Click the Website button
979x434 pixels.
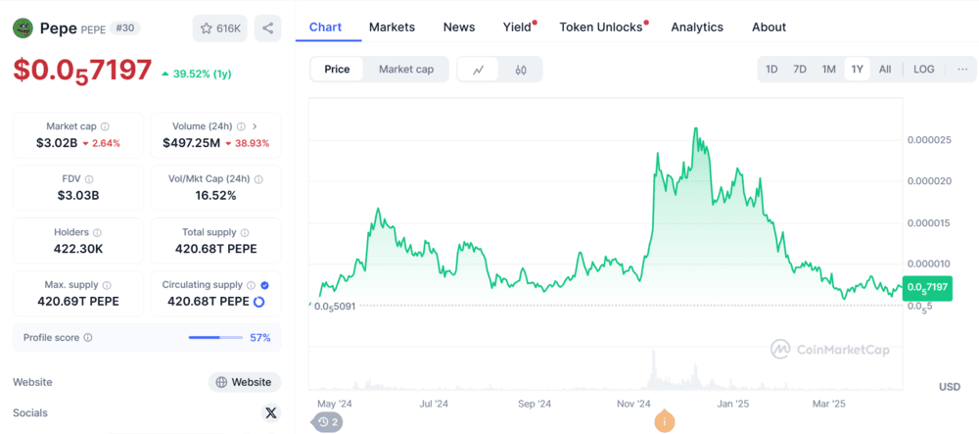245,382
